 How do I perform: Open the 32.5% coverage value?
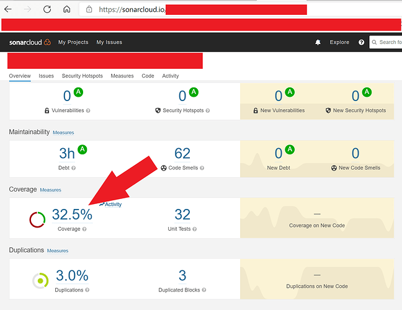72,215
